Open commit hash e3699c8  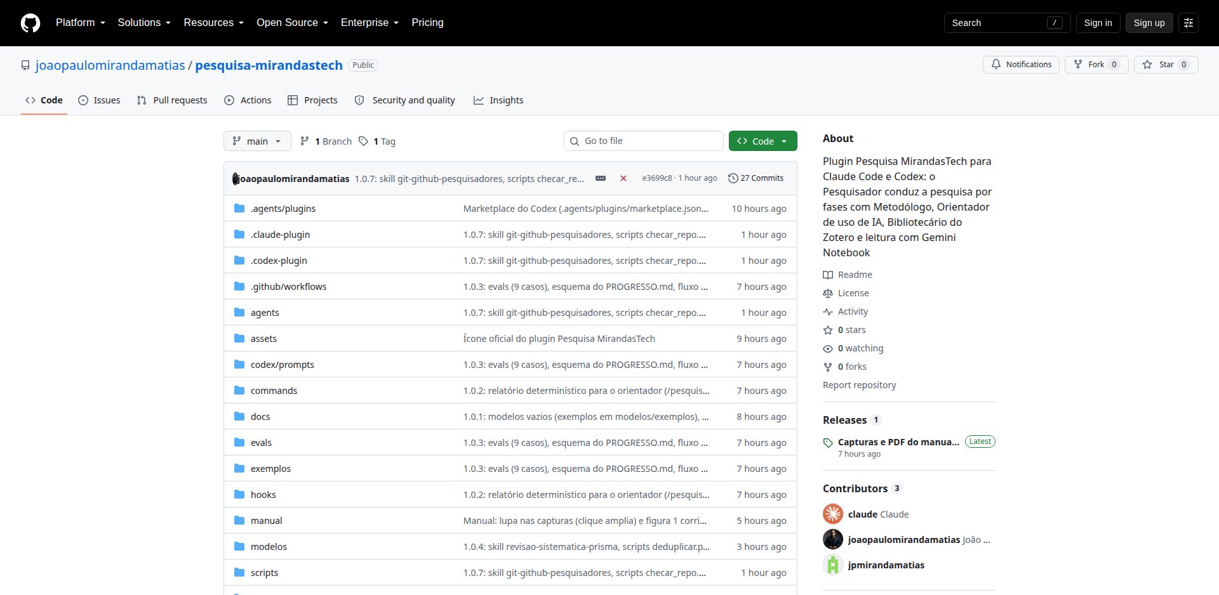click(656, 178)
